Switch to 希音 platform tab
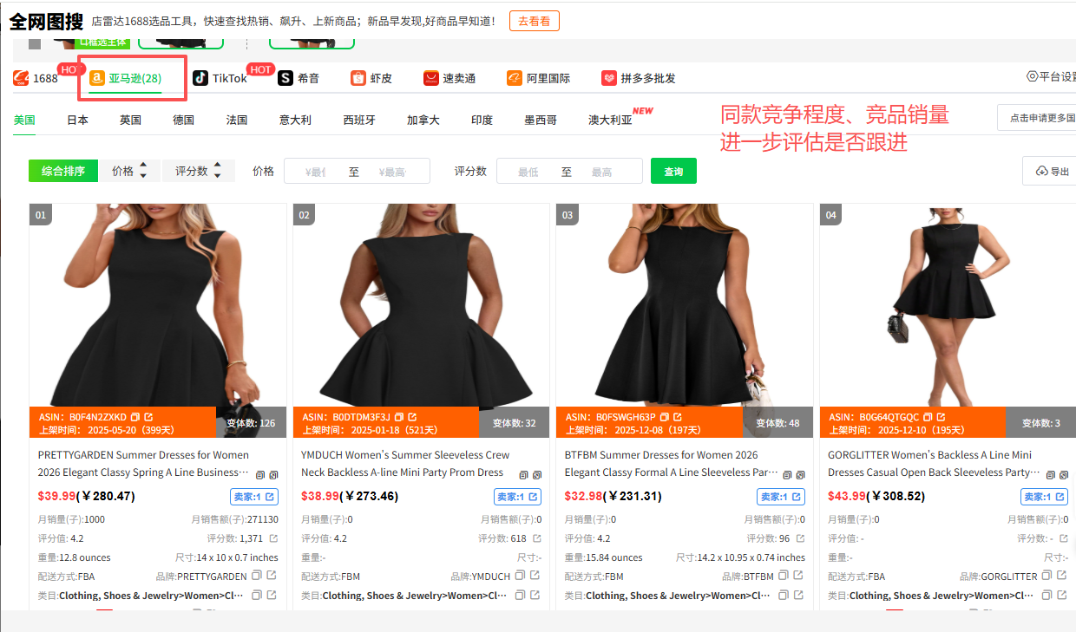 [299, 78]
